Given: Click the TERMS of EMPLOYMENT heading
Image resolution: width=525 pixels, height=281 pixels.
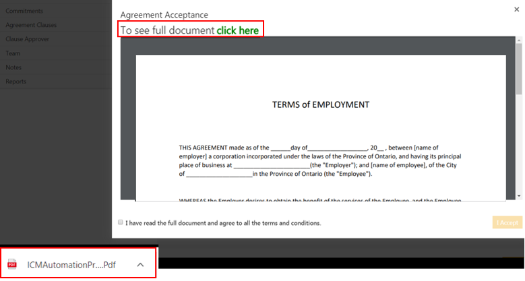Looking at the screenshot, I should pyautogui.click(x=321, y=105).
